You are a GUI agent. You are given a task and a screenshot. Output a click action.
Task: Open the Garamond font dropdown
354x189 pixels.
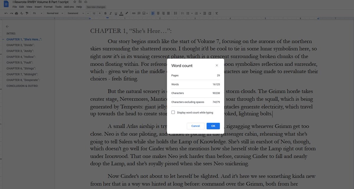click(76, 13)
